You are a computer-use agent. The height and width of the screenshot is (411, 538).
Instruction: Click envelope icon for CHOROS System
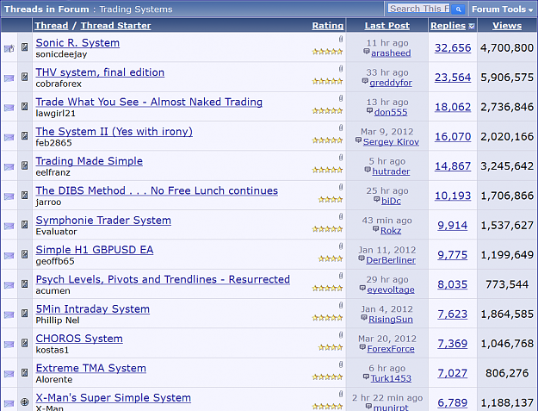point(9,344)
